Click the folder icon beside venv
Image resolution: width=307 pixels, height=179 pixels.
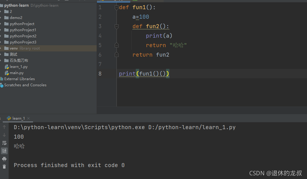tap(6, 48)
